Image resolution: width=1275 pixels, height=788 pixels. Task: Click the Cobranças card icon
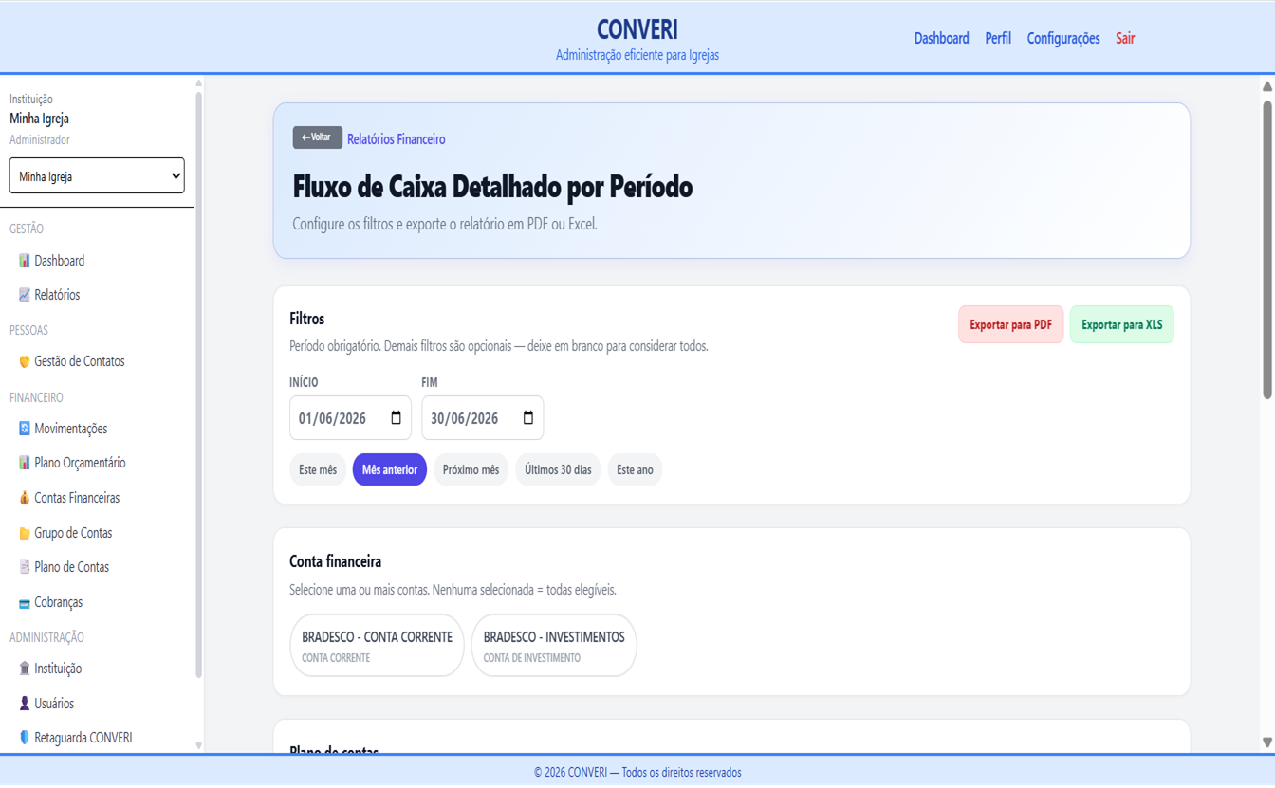(25, 603)
